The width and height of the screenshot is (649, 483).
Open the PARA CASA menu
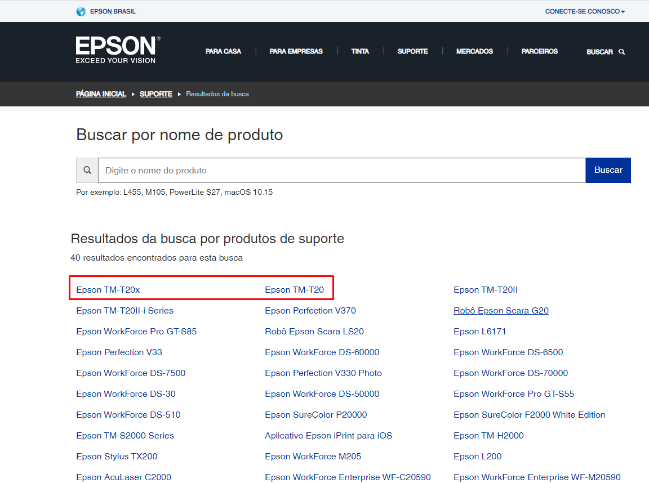(223, 51)
